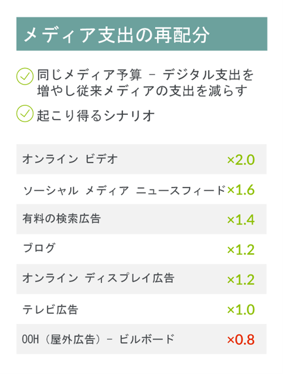Select the オンライン ビデオ row

(141, 159)
